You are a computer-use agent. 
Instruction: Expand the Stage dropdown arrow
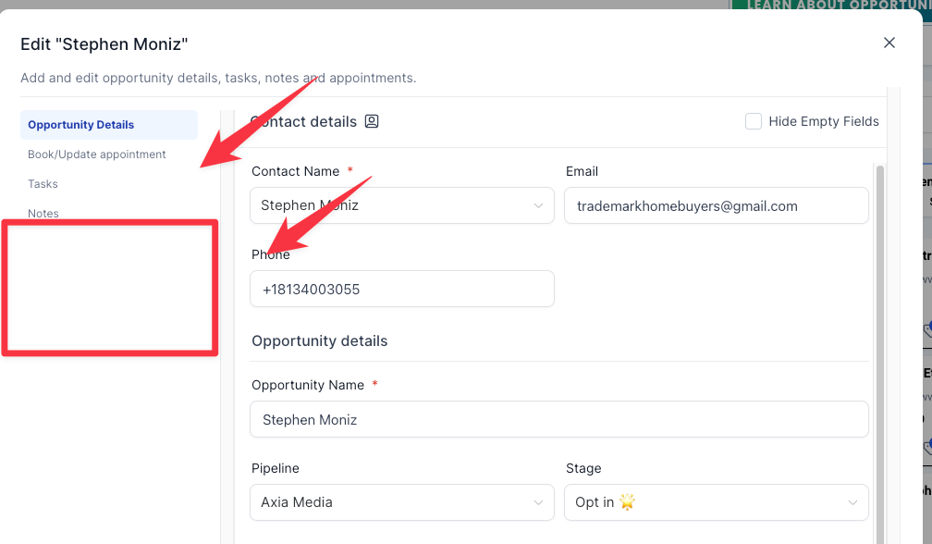coord(852,502)
